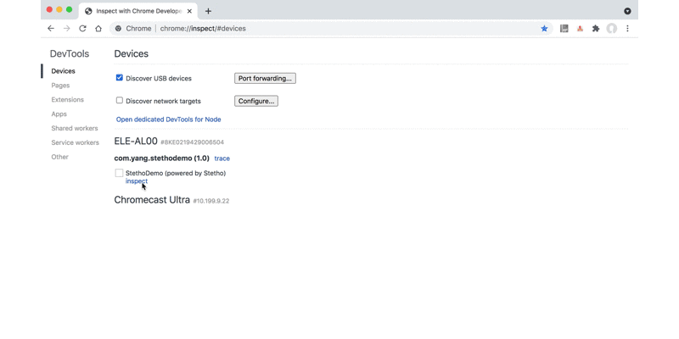Open Extensions in DevTools sidebar
Viewport: 679px width, 339px height.
tap(68, 99)
